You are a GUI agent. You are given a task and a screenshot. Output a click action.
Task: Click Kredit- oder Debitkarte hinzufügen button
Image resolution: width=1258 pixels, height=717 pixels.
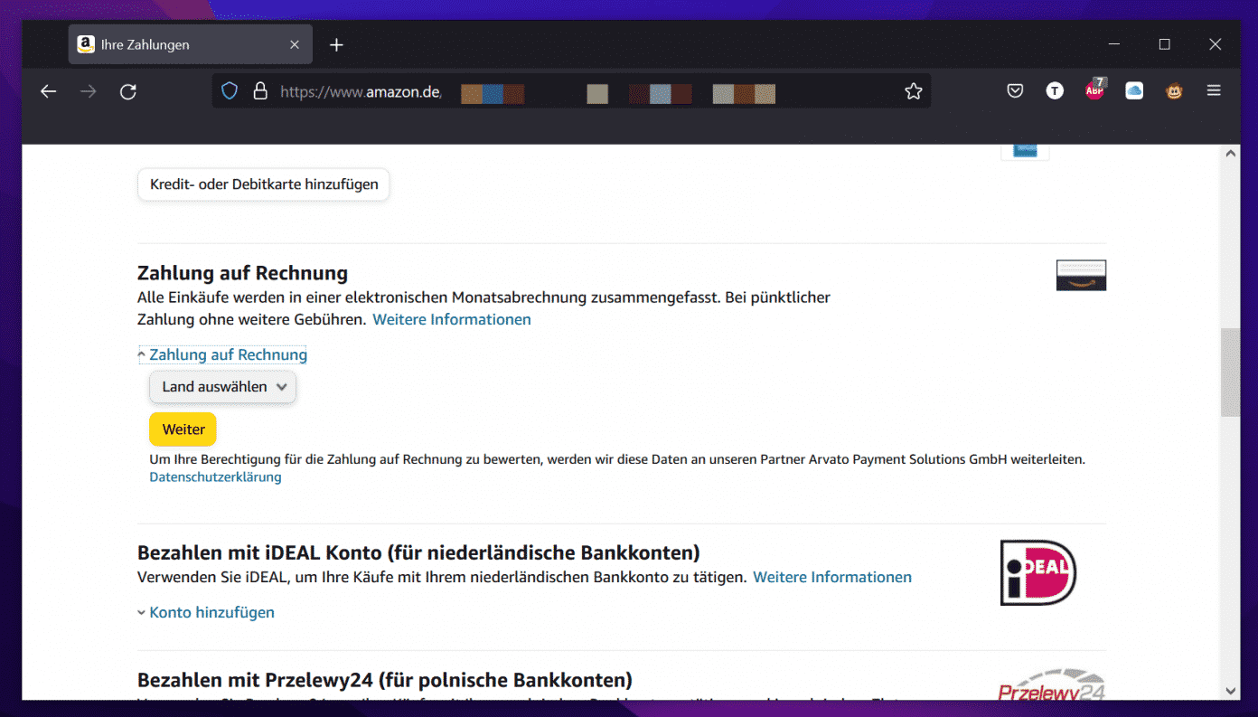coord(263,184)
